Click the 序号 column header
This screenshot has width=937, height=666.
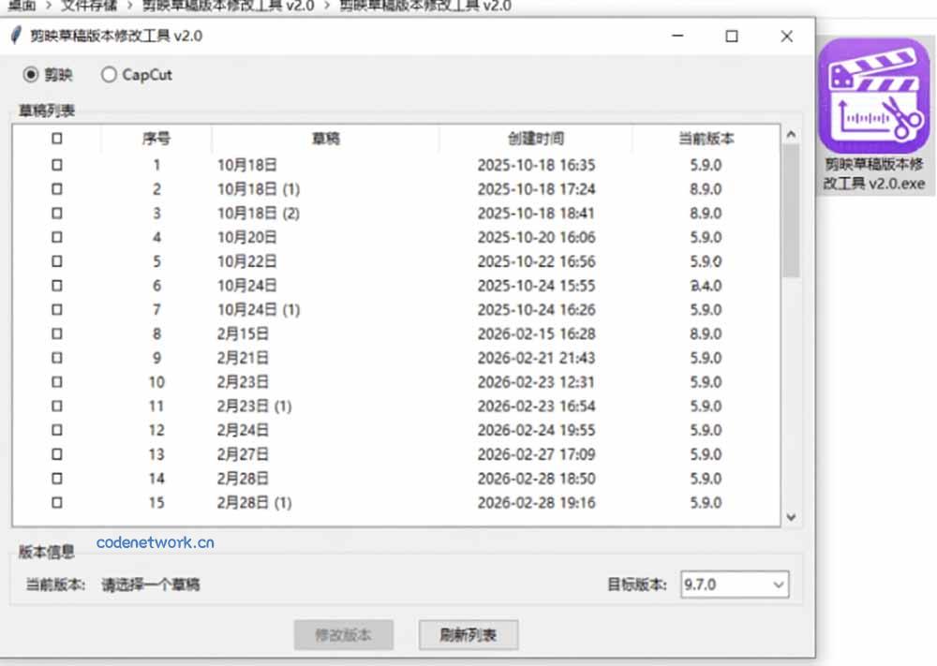(156, 139)
